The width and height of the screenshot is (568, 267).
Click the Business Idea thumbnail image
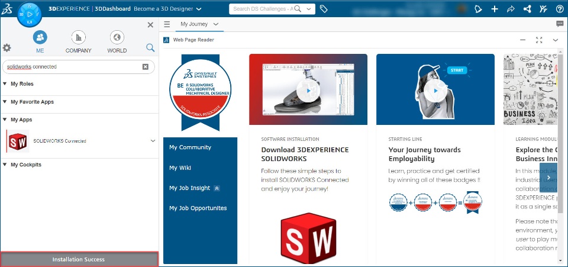[x=531, y=89]
